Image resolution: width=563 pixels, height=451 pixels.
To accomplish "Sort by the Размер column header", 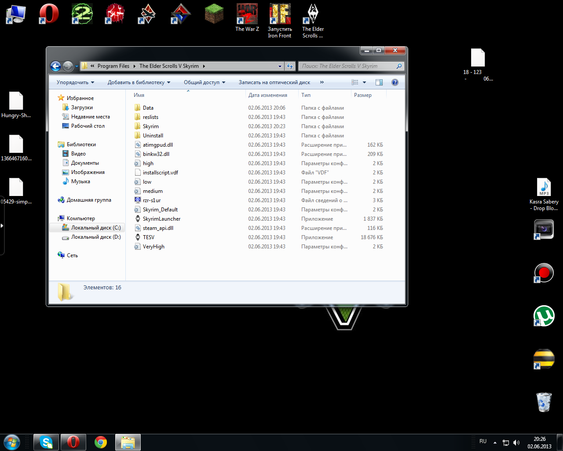I will tap(369, 95).
